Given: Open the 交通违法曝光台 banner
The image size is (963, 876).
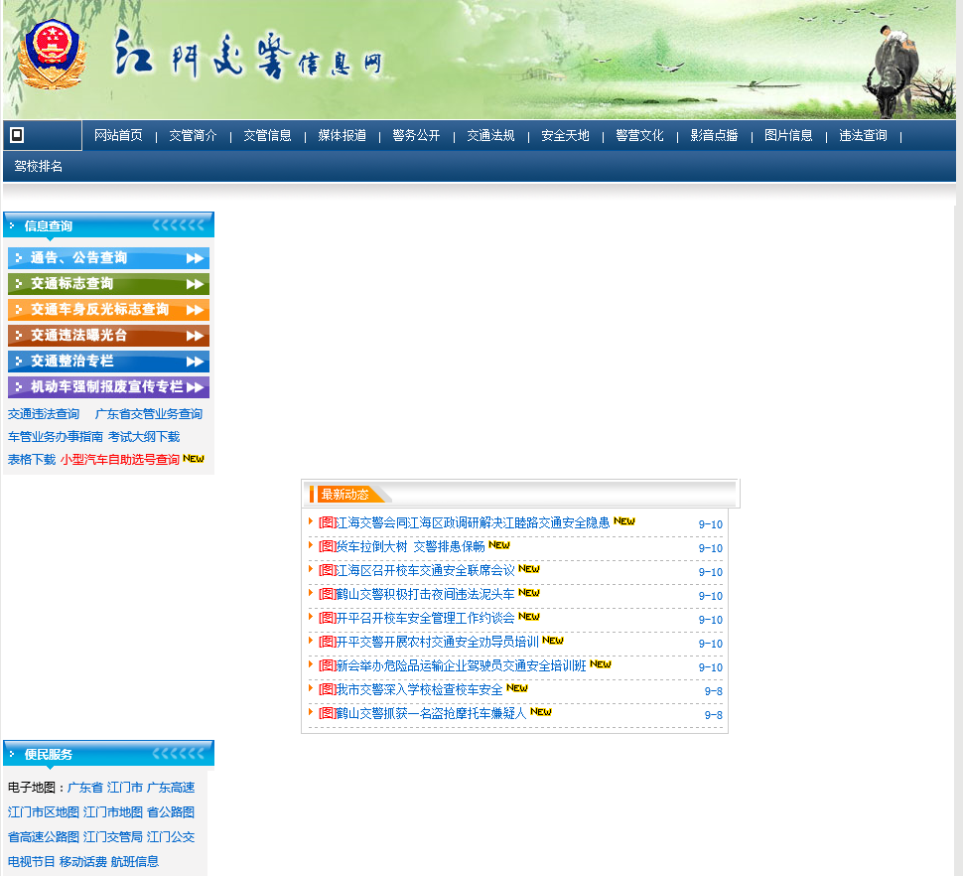Looking at the screenshot, I should pyautogui.click(x=108, y=336).
